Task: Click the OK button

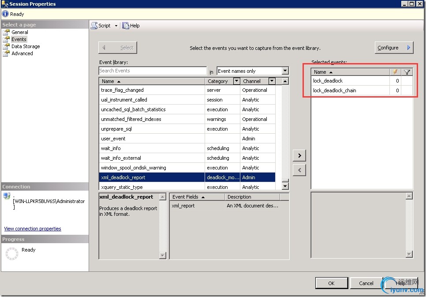Action: (x=332, y=283)
